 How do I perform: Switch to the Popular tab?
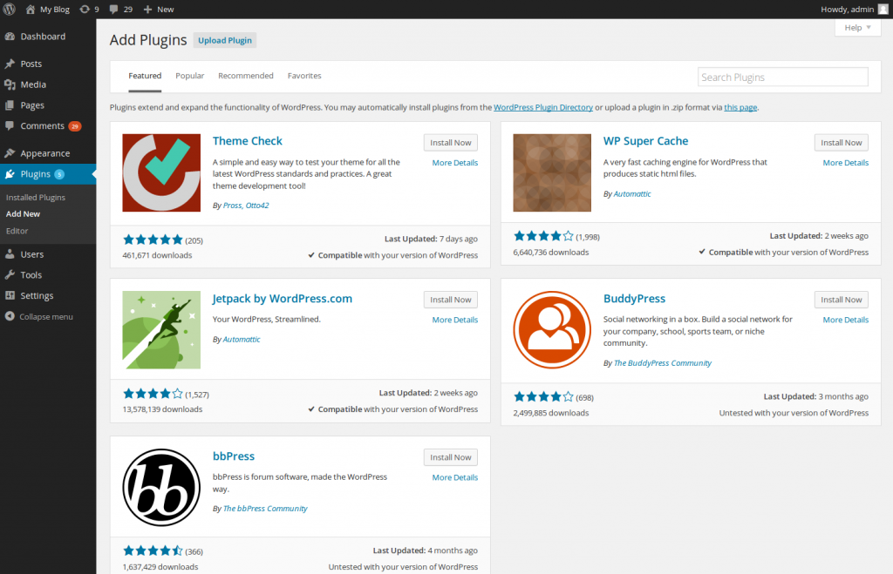tap(189, 76)
